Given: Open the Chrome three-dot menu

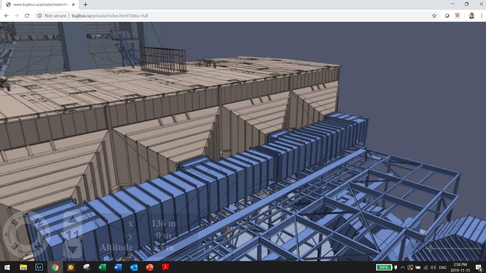Looking at the screenshot, I should tap(482, 16).
